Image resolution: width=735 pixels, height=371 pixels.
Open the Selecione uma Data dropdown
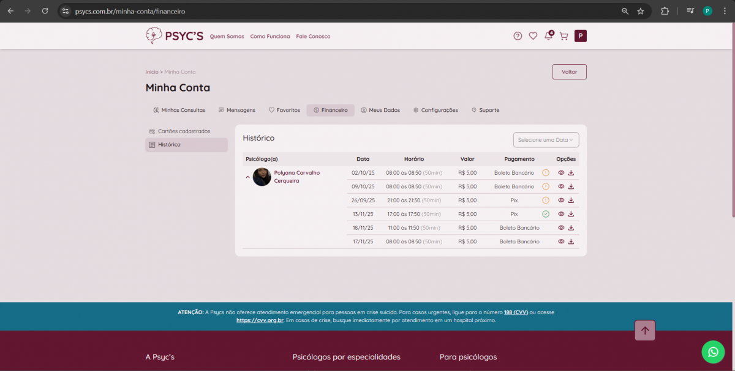546,140
